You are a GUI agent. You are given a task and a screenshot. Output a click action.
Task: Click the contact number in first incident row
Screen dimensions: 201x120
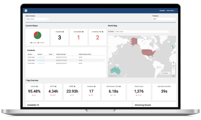(x=41, y=57)
